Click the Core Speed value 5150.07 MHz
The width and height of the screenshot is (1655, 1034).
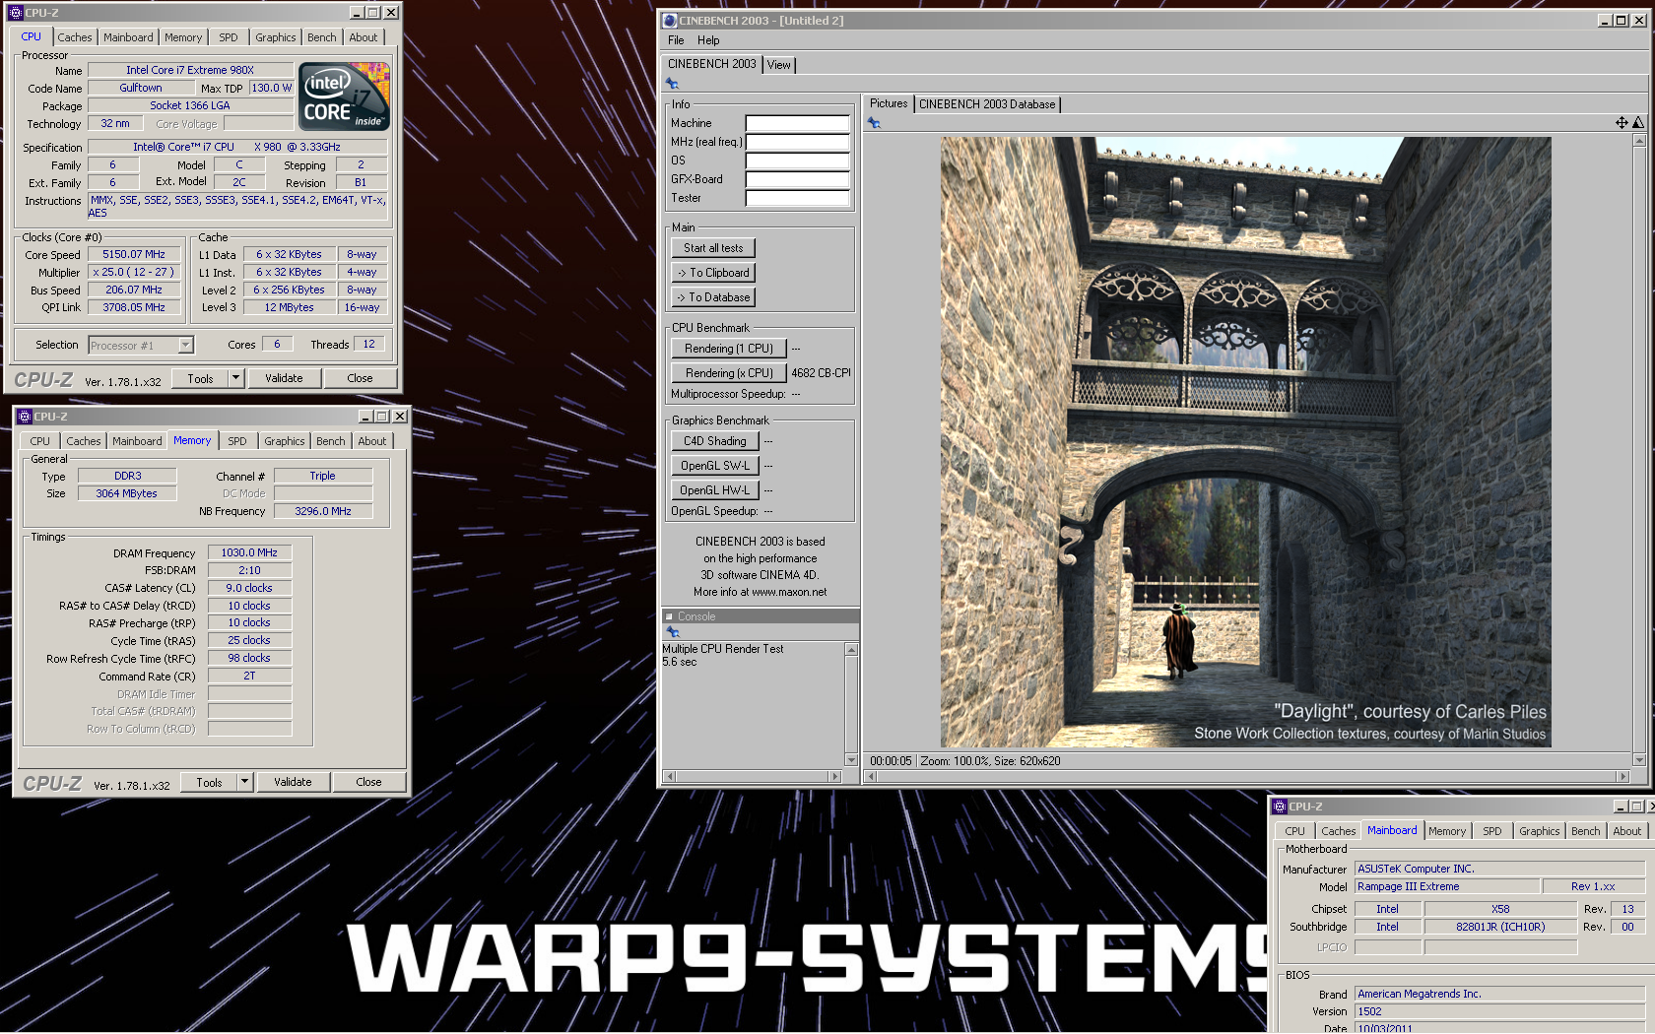coord(134,254)
